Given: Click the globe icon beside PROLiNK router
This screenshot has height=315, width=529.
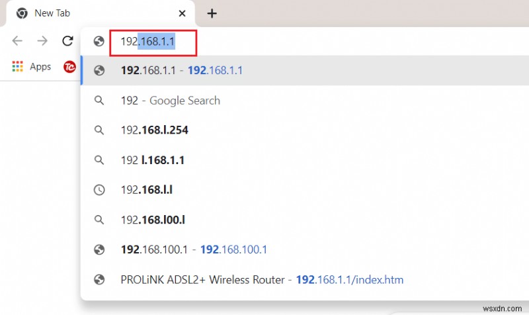Looking at the screenshot, I should (100, 279).
